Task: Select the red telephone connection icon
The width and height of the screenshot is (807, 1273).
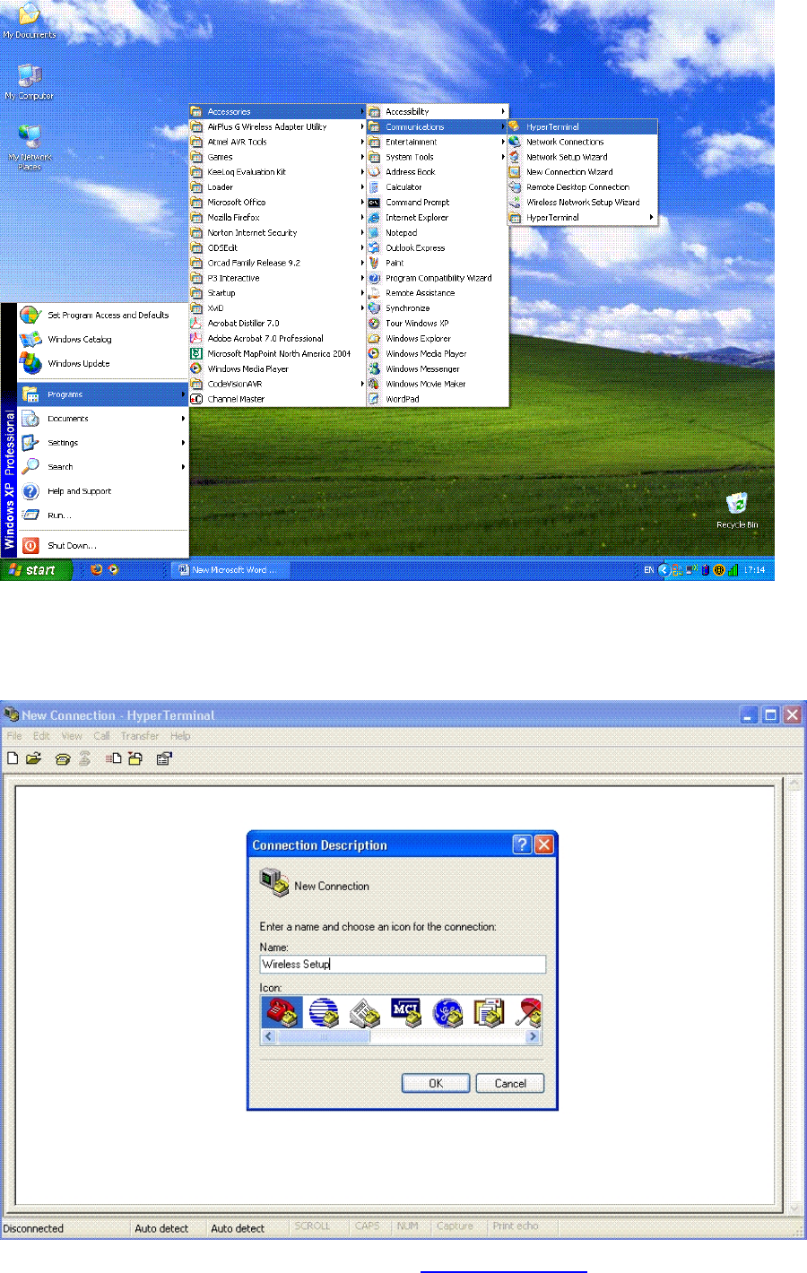Action: (282, 1012)
